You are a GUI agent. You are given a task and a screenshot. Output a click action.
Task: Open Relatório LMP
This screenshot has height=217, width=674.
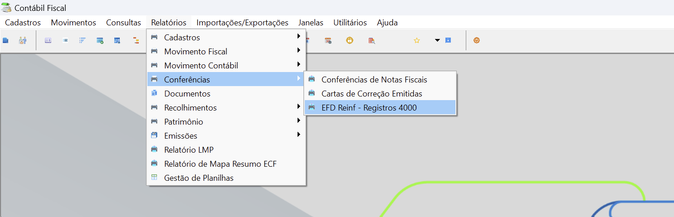[226, 149]
